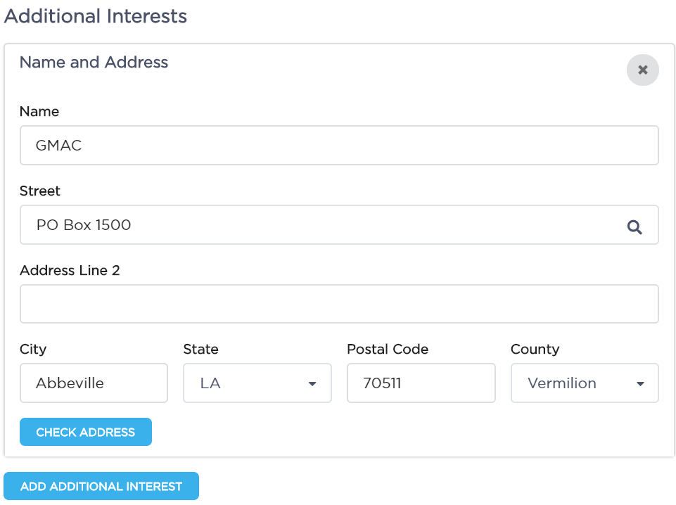Open the State dropdown showing LA
The width and height of the screenshot is (676, 505).
[x=257, y=383]
